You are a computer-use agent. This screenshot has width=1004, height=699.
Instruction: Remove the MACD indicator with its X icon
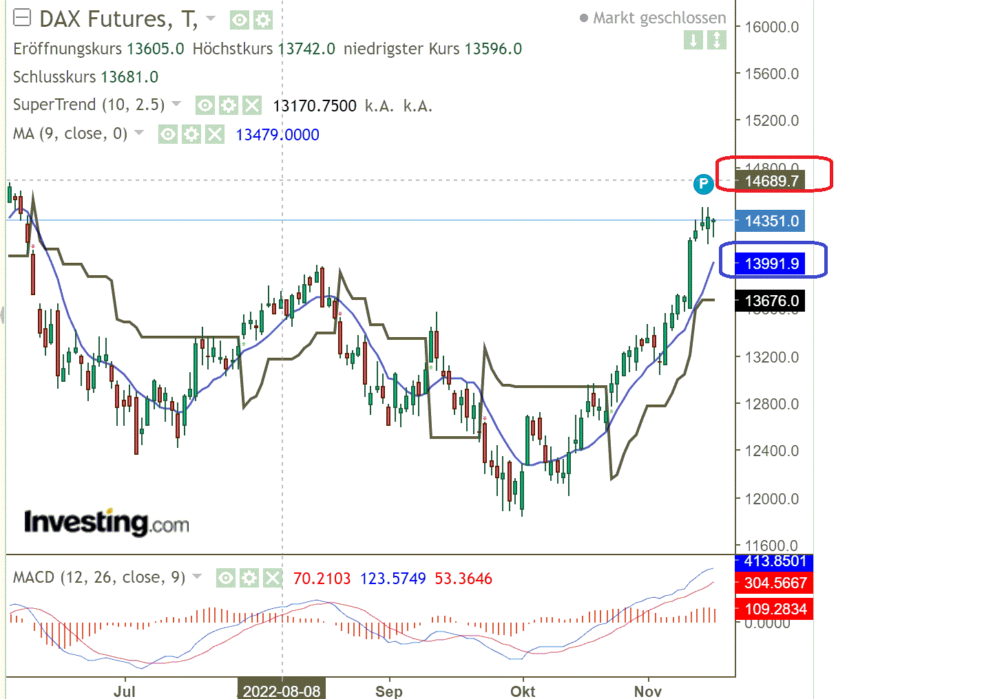click(272, 579)
